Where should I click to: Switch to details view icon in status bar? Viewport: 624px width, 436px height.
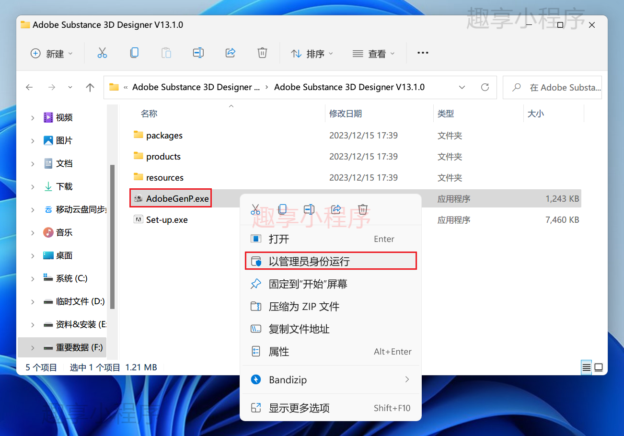tap(587, 367)
